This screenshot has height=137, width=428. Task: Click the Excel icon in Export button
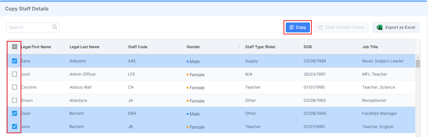click(379, 27)
